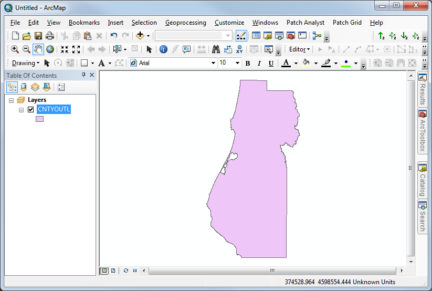Launch the ModelBuilder window icon
This screenshot has width=432, height=291.
pos(317,36)
